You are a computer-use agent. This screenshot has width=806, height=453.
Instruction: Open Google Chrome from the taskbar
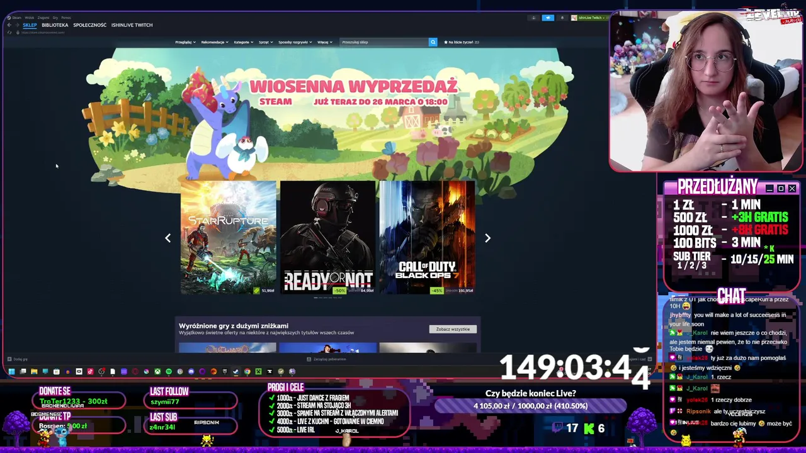[247, 371]
